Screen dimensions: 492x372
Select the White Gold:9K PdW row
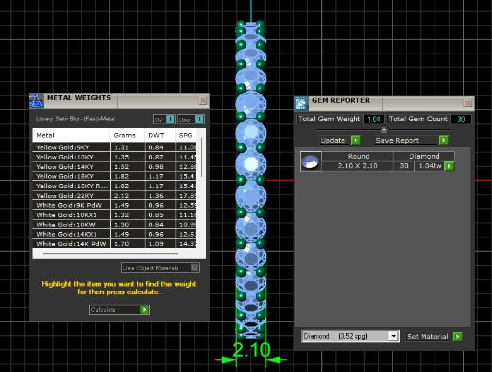[114, 205]
